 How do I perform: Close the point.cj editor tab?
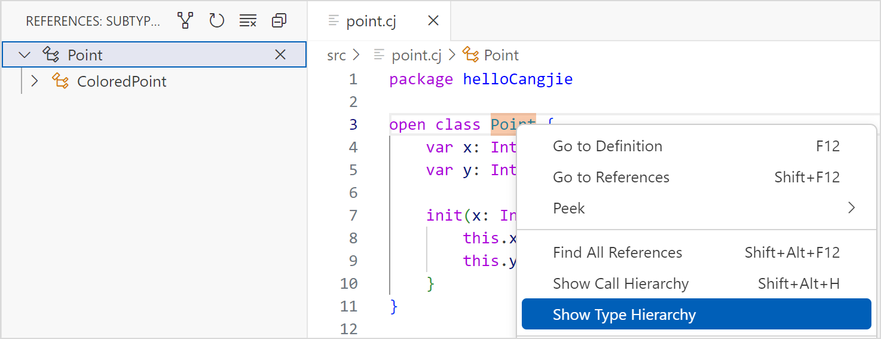pos(433,21)
